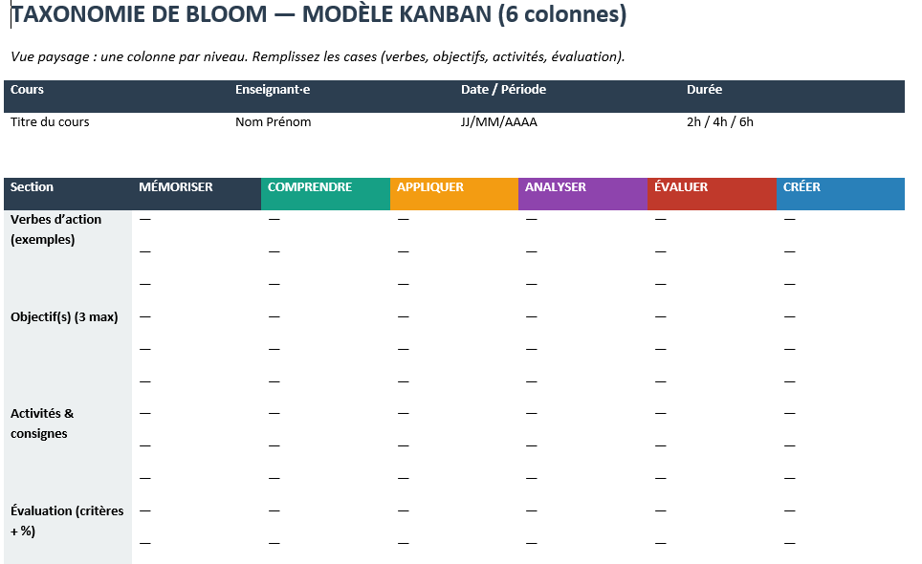
Task: Click the italic "Vue paysage" instruction line
Action: (318, 56)
